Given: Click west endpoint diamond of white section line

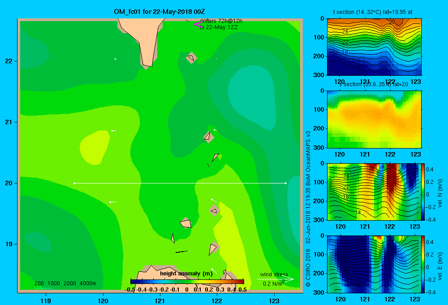Looking at the screenshot, I should pyautogui.click(x=74, y=183).
